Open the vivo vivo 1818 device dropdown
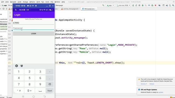The width and height of the screenshot is (175, 98). [123, 5]
